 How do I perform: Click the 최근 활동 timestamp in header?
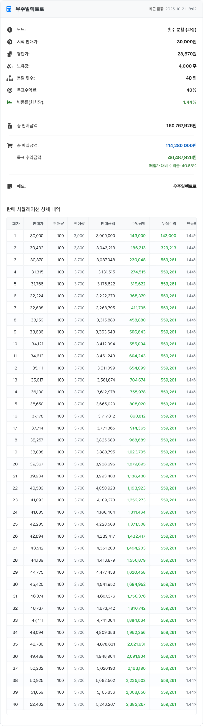click(173, 9)
